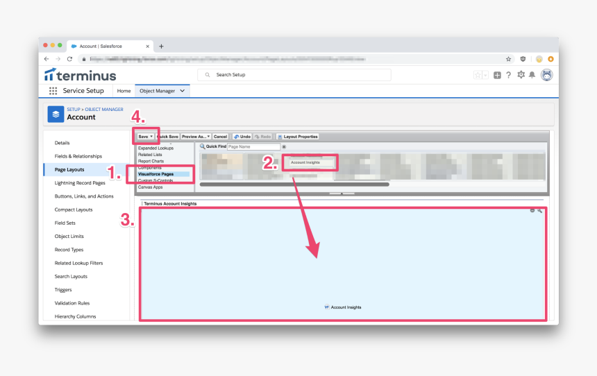Select Canvas Apps palette category

[150, 187]
